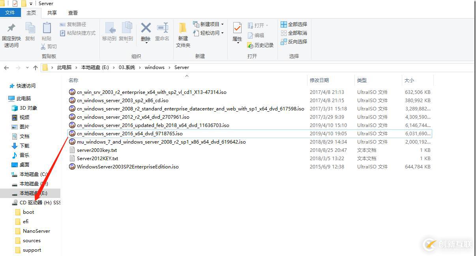
Task: Click Invert selection in ribbon
Action: [x=294, y=42]
